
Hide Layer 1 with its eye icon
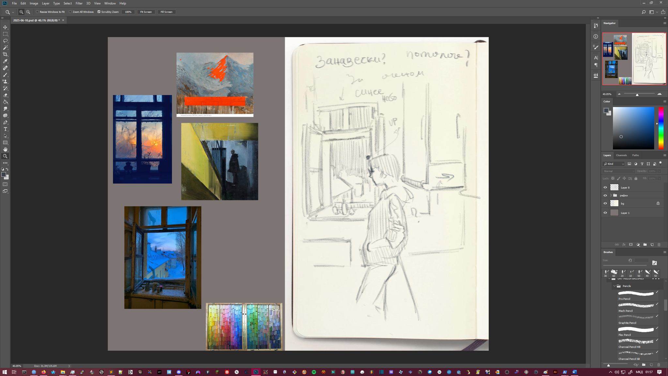pyautogui.click(x=605, y=213)
